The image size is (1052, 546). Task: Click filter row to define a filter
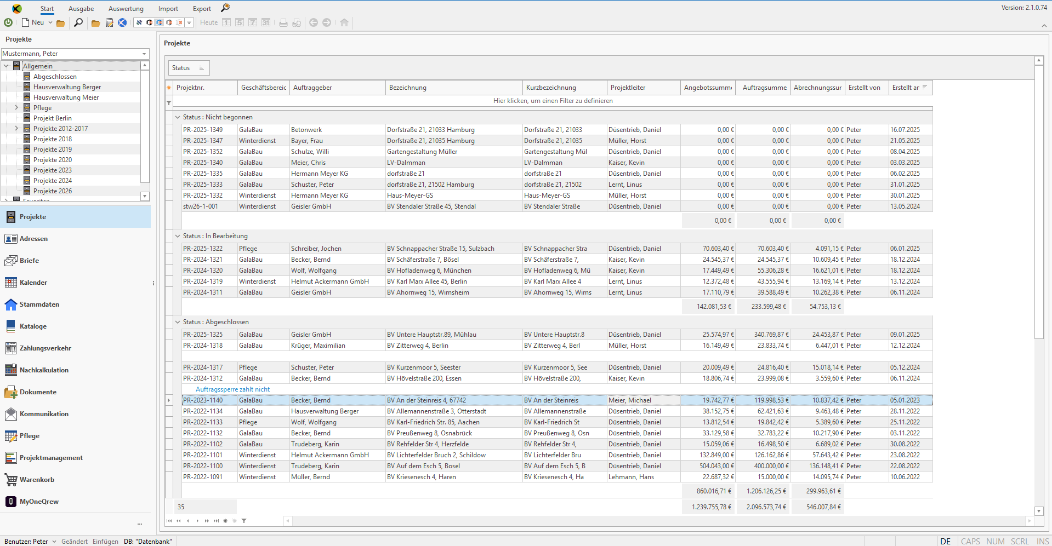[x=553, y=101]
